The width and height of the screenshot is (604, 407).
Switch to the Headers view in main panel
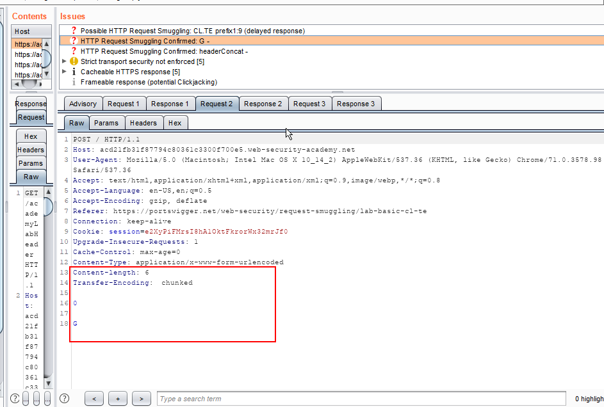(143, 123)
